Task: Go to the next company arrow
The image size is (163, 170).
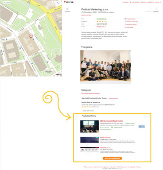Action: pyautogui.click(x=156, y=9)
